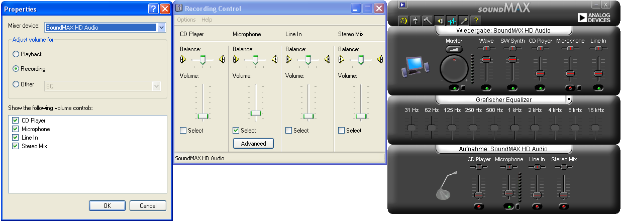
Task: Select the Playback radio button
Action: pos(16,54)
